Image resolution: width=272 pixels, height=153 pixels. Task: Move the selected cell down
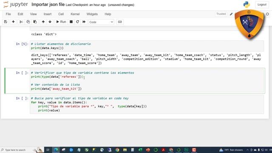50,22
